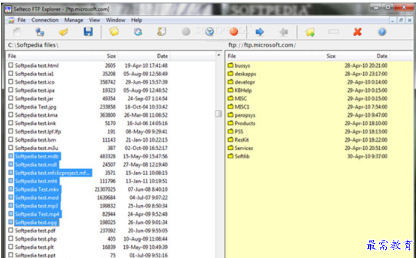Click the clock schedule toolbar icon

[210, 32]
